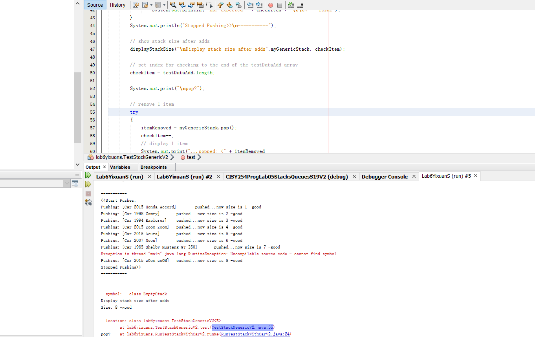Toggle highlight search in editor toolbar
The image size is (535, 337).
pos(200,5)
